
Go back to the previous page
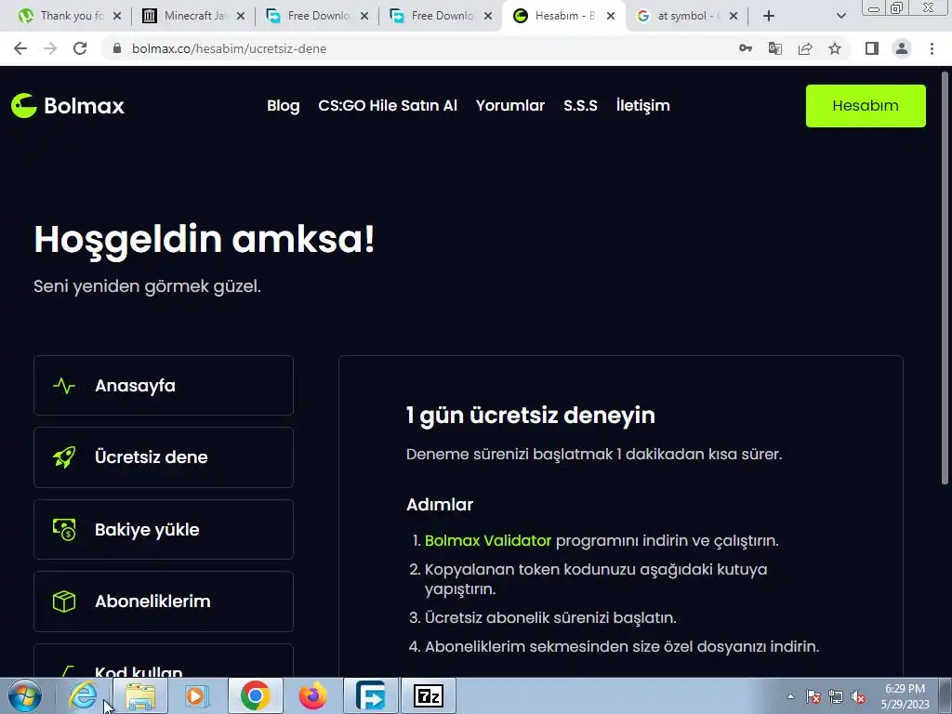(x=20, y=48)
